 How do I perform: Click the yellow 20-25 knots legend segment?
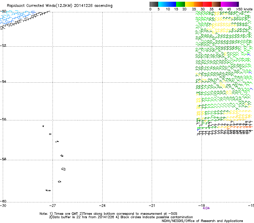189,4
